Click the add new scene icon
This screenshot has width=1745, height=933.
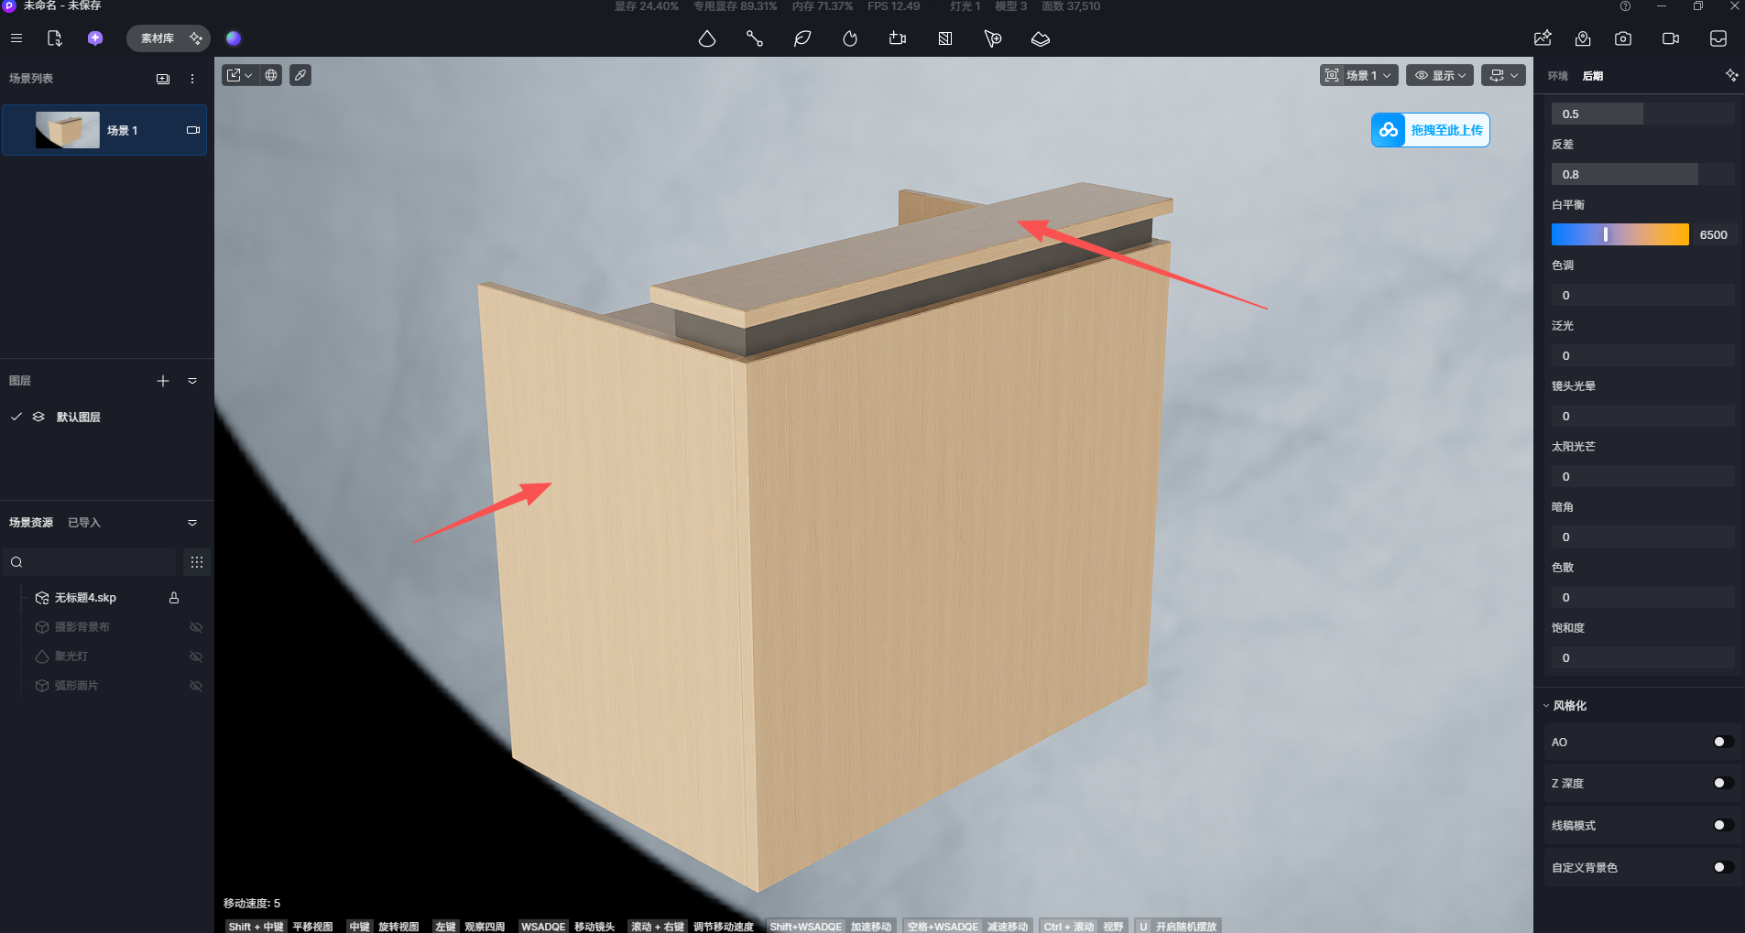[163, 79]
